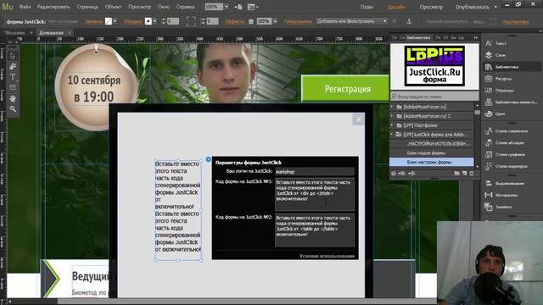Click the 'Код формы №1' text area
543x305 pixels.
(315, 194)
